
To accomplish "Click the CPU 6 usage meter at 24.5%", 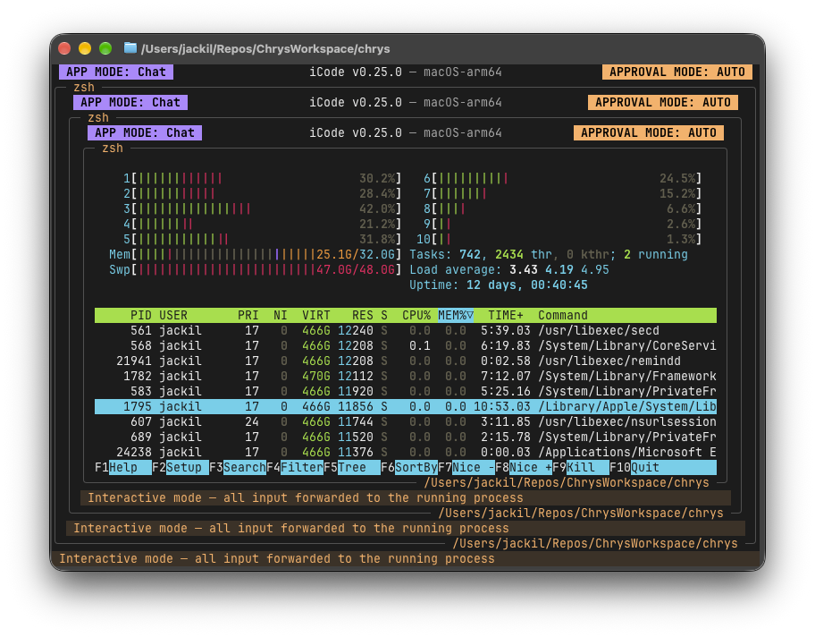I will [562, 179].
